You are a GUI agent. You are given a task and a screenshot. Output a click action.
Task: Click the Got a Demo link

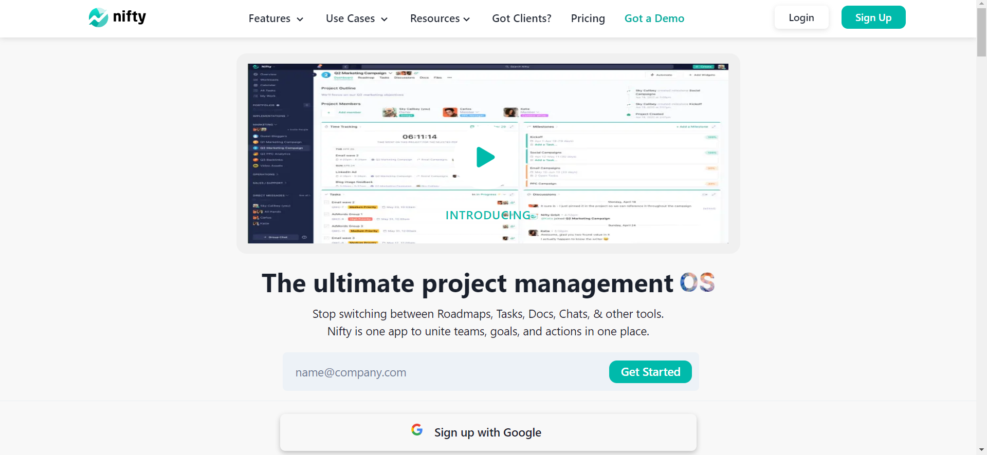654,18
